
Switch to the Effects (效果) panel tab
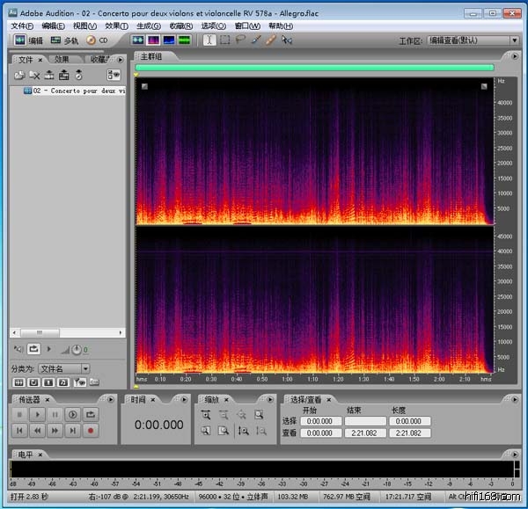(x=62, y=59)
